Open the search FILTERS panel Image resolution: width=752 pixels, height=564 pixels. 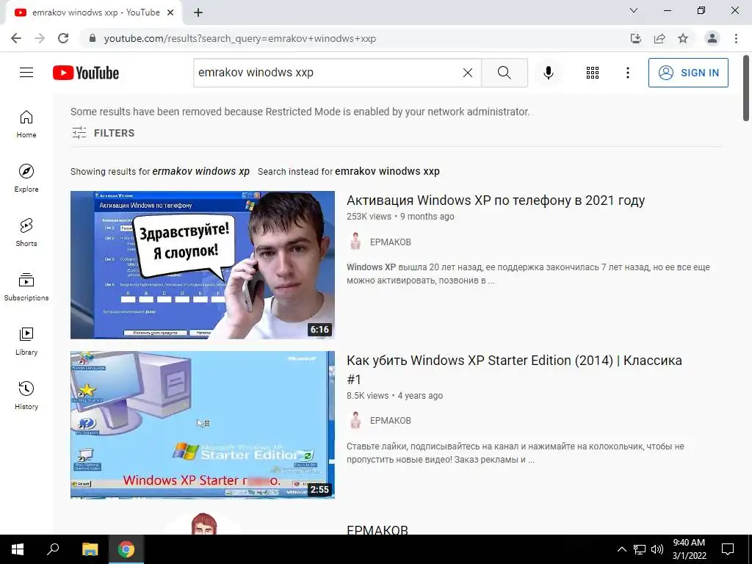click(103, 133)
